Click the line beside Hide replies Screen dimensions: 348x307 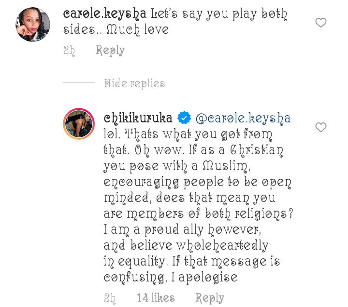[x=79, y=82]
